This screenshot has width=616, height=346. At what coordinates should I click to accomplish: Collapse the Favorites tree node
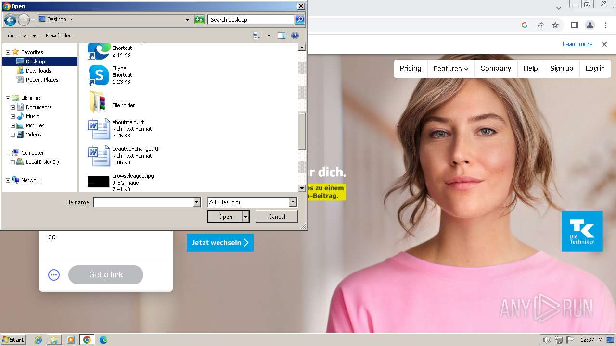8,52
